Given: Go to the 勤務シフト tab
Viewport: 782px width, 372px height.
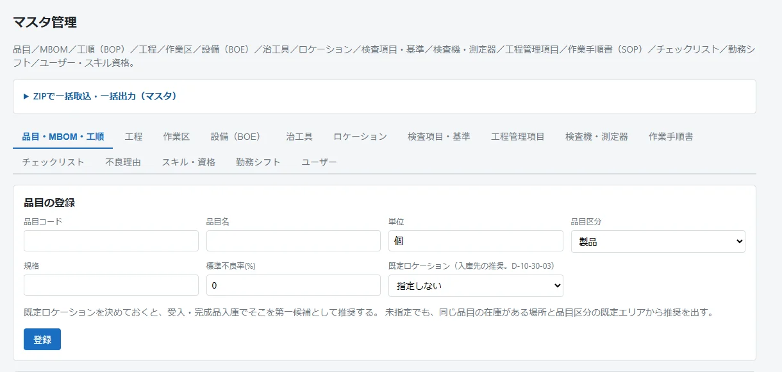Looking at the screenshot, I should [258, 162].
